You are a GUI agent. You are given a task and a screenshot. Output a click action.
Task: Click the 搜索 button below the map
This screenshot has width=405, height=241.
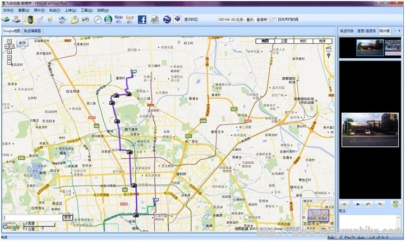(x=68, y=217)
